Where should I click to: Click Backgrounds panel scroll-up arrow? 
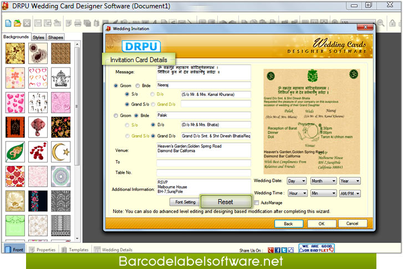click(x=77, y=44)
